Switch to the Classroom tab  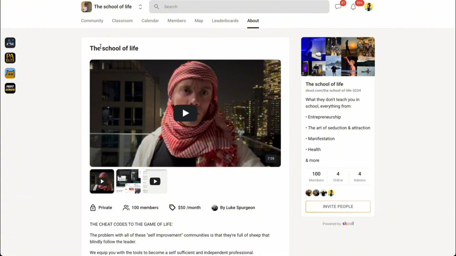click(x=122, y=21)
